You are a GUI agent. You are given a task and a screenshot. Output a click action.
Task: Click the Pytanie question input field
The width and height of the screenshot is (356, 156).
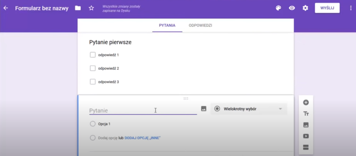tap(143, 111)
